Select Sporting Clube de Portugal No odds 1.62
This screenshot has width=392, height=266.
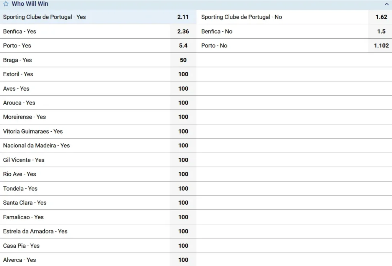click(381, 17)
